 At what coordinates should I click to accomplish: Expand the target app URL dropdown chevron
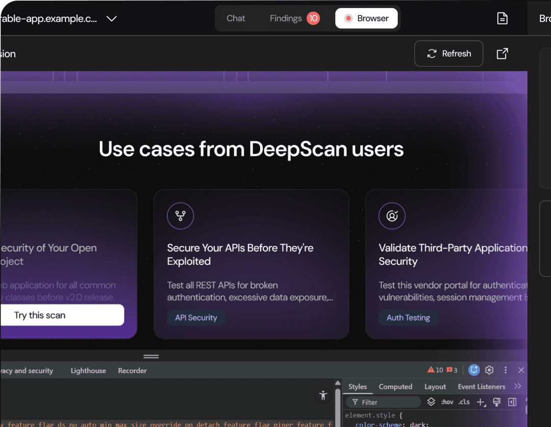(112, 19)
